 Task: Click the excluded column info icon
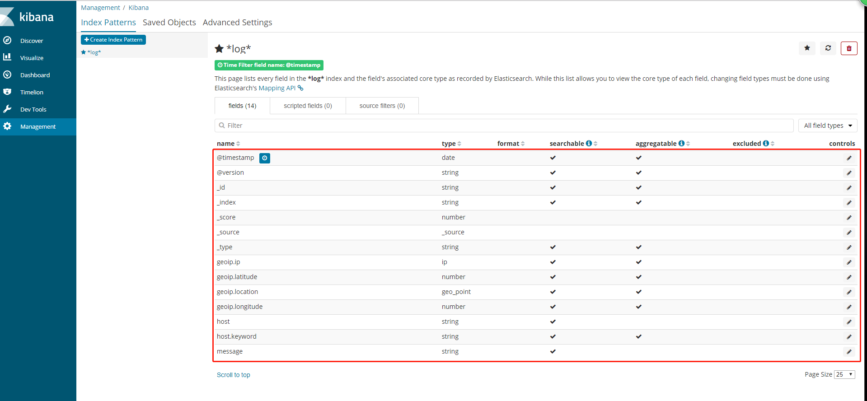pos(766,144)
